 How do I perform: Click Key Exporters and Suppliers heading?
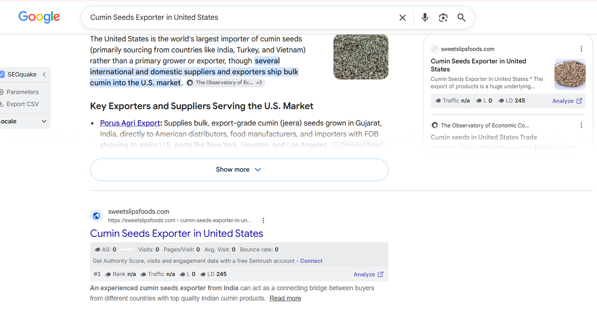pos(201,106)
